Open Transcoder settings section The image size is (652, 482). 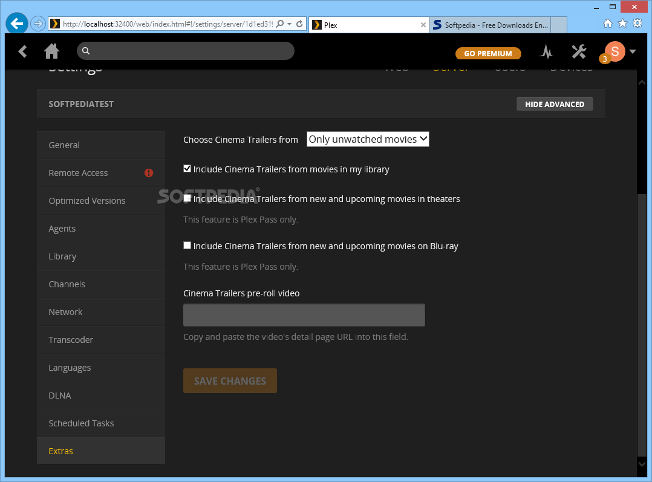click(101, 340)
